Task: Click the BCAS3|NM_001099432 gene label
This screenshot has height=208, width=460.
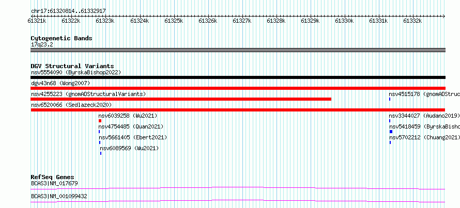Action: (x=59, y=196)
